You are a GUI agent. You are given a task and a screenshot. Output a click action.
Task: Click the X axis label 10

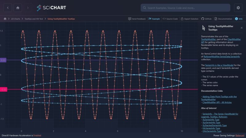(x=182, y=131)
